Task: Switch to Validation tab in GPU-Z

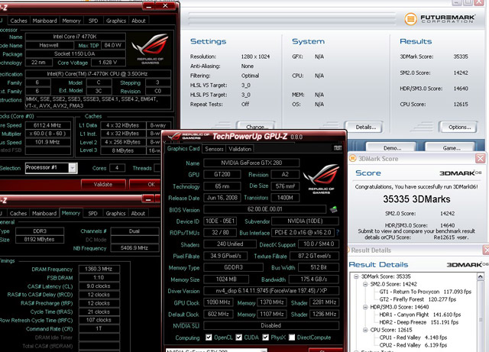Action: [240, 149]
